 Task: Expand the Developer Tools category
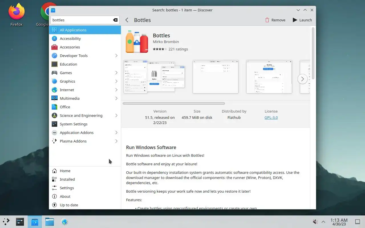(x=116, y=56)
